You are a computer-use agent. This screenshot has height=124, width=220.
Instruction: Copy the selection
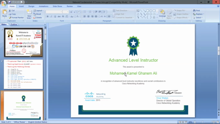pyautogui.click(x=12, y=14)
